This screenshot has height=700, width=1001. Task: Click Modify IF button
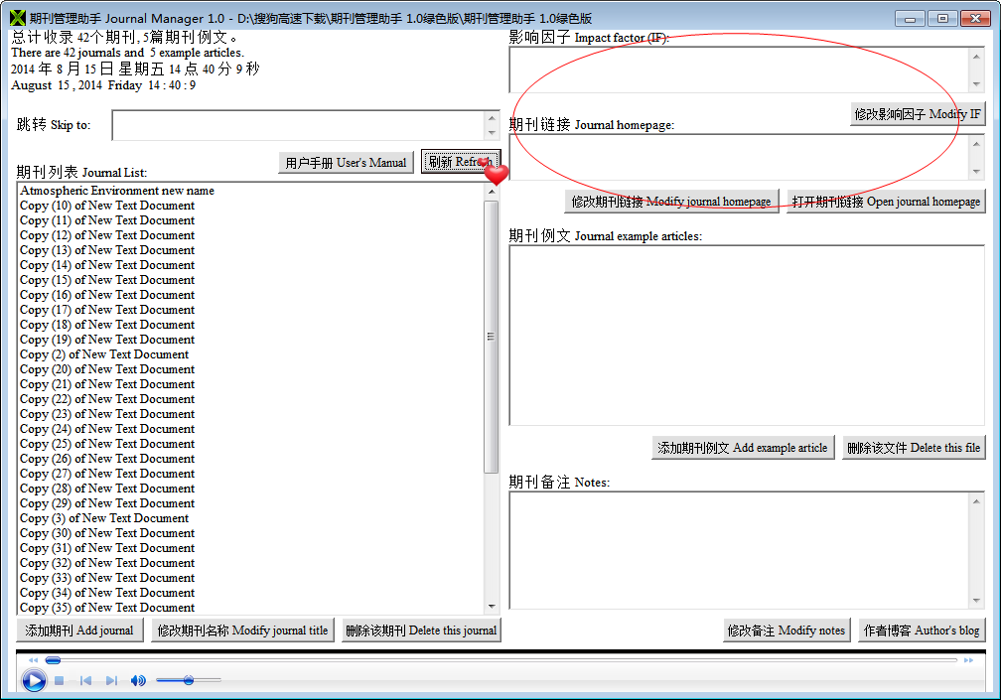(918, 114)
